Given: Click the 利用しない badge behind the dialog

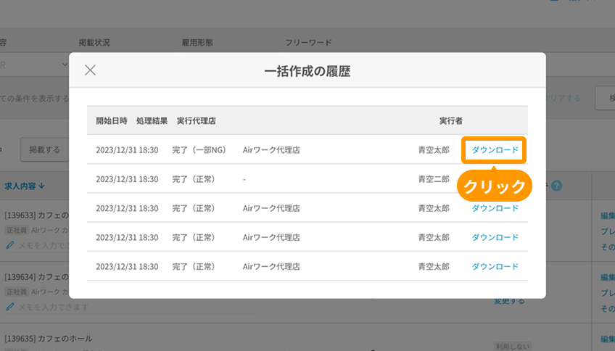Looking at the screenshot, I should pyautogui.click(x=512, y=347).
